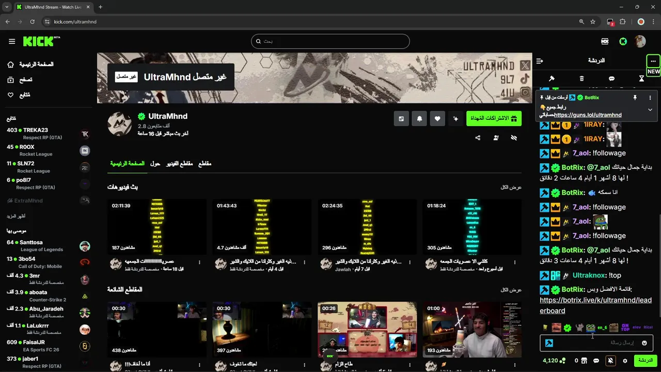The image size is (661, 372).
Task: Click the channel points 4,120 indicator
Action: [554, 361]
